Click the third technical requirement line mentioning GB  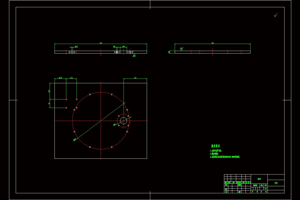click(x=225, y=157)
